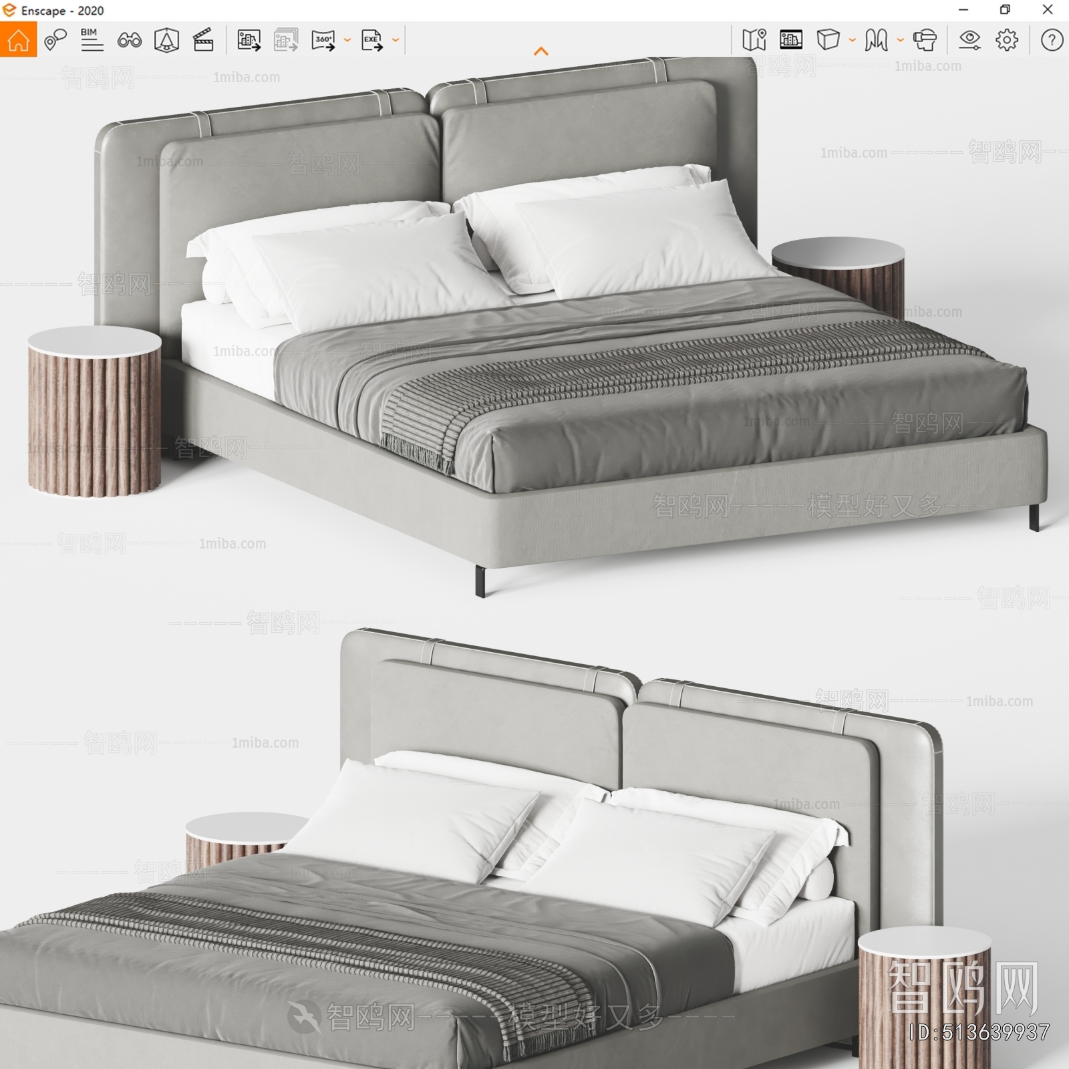Export a 360° panorama
Screen dimensions: 1069x1069
323,40
